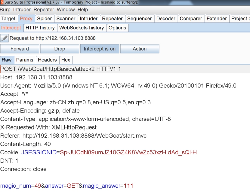Drop the intercepted request
This screenshot has width=250, height=193.
point(60,49)
